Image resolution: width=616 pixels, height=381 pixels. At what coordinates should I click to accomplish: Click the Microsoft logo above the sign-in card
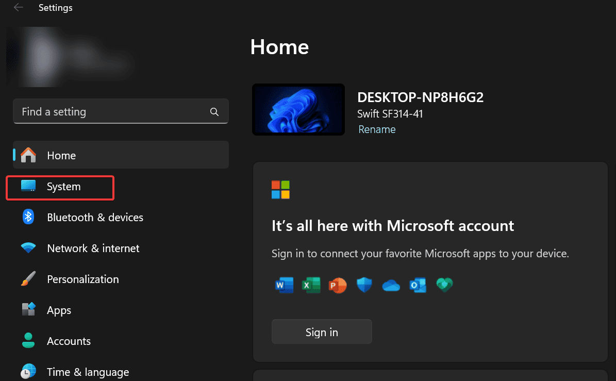click(x=280, y=190)
